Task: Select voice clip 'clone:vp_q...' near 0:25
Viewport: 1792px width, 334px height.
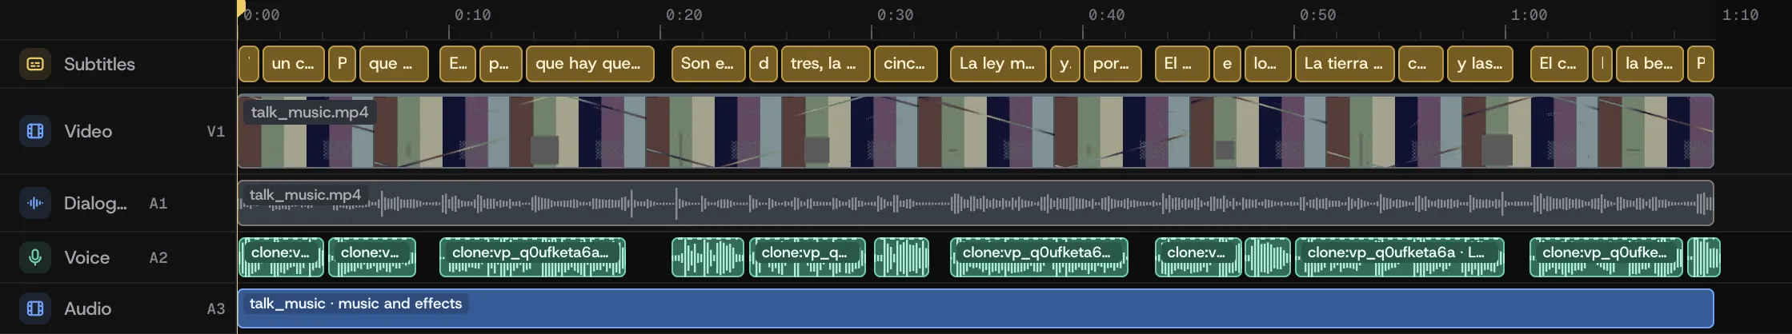Action: [807, 257]
